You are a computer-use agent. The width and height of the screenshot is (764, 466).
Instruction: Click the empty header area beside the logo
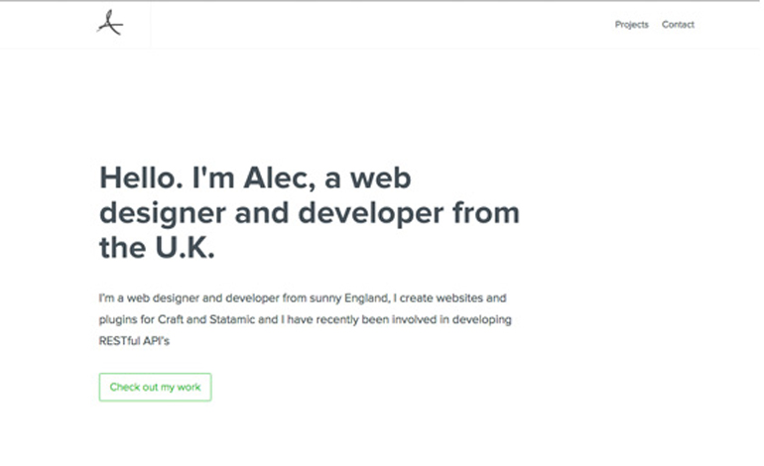380,25
